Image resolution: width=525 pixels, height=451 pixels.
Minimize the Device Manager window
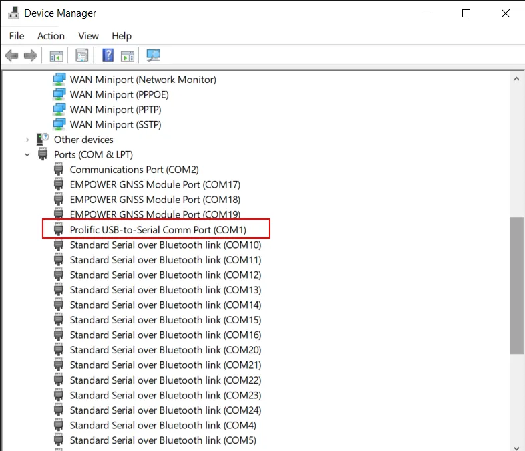coord(427,13)
